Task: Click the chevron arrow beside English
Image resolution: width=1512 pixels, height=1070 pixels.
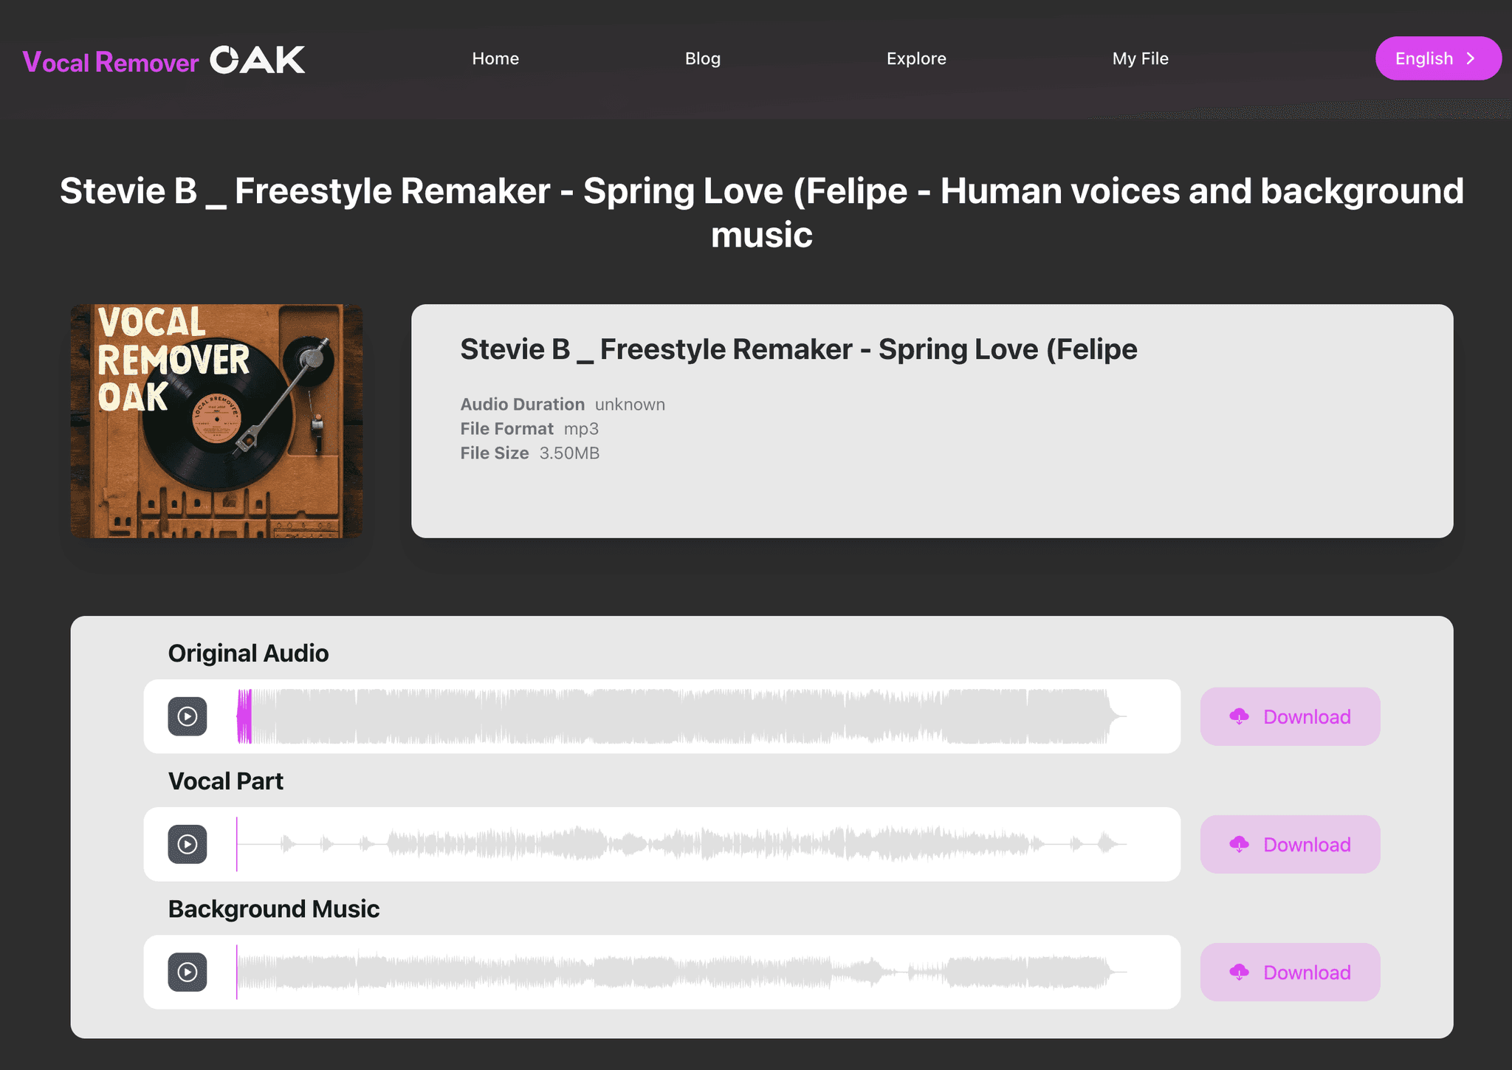Action: [1471, 58]
